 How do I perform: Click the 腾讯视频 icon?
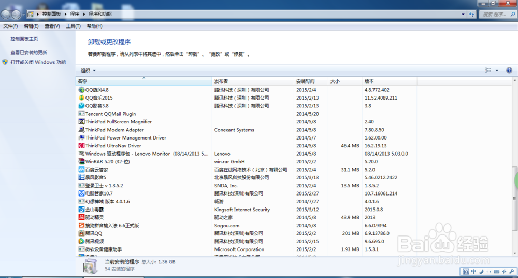[x=82, y=241]
